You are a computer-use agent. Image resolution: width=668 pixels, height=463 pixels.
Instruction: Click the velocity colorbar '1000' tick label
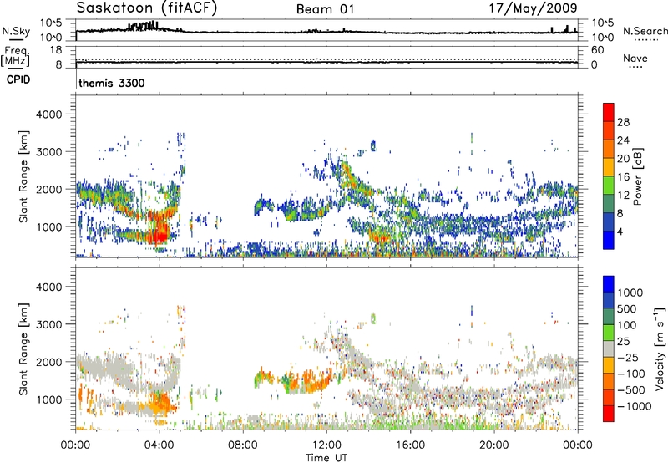(x=630, y=293)
